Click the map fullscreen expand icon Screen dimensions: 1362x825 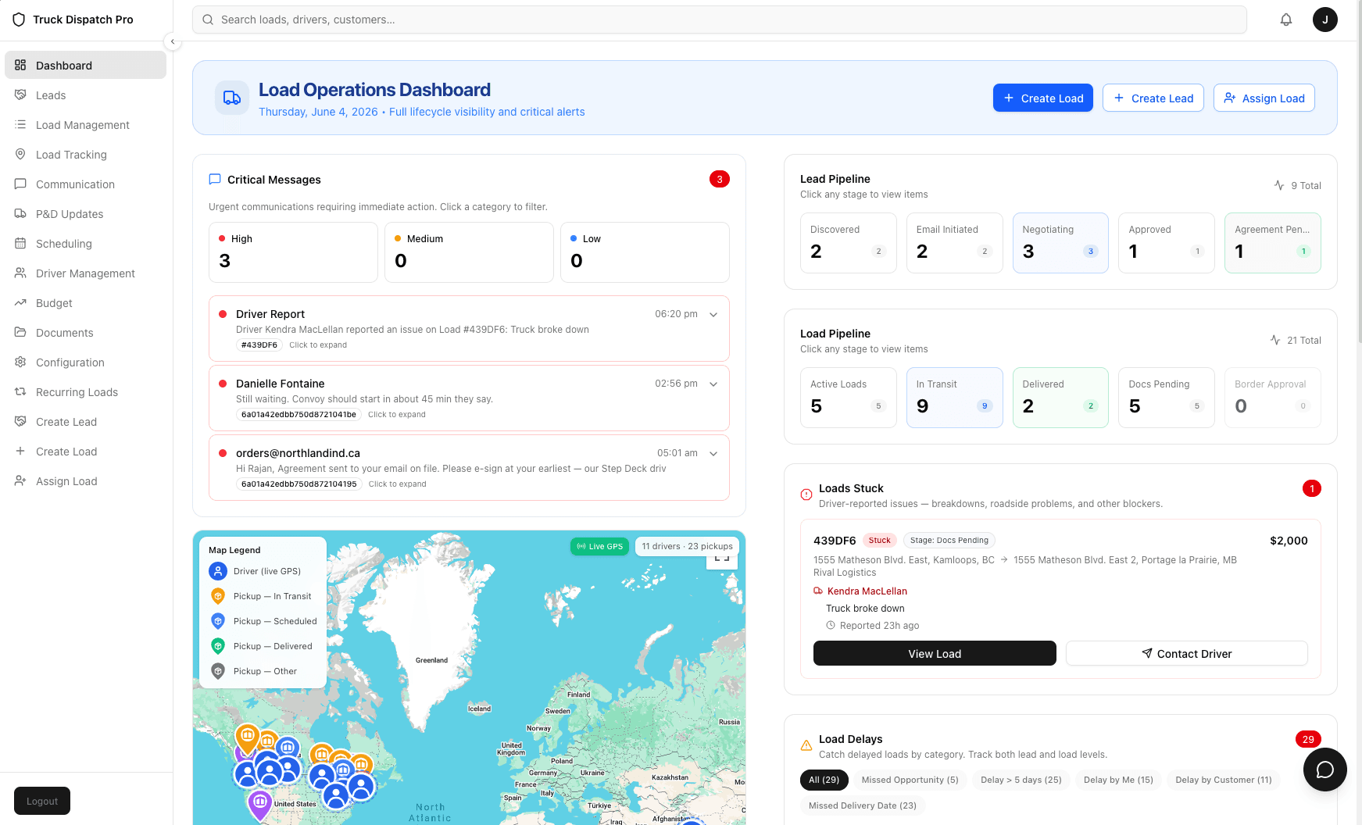pyautogui.click(x=722, y=559)
